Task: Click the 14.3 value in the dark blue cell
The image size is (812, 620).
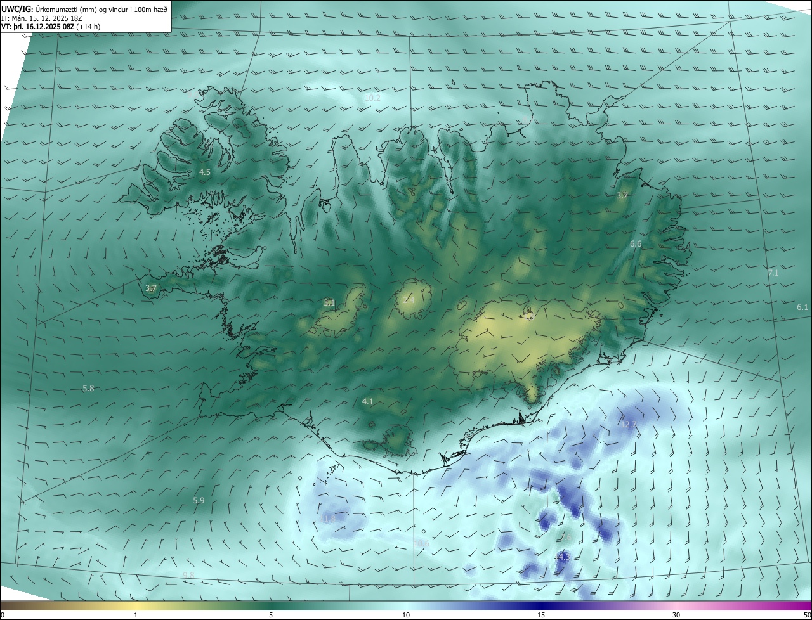Action: click(562, 556)
